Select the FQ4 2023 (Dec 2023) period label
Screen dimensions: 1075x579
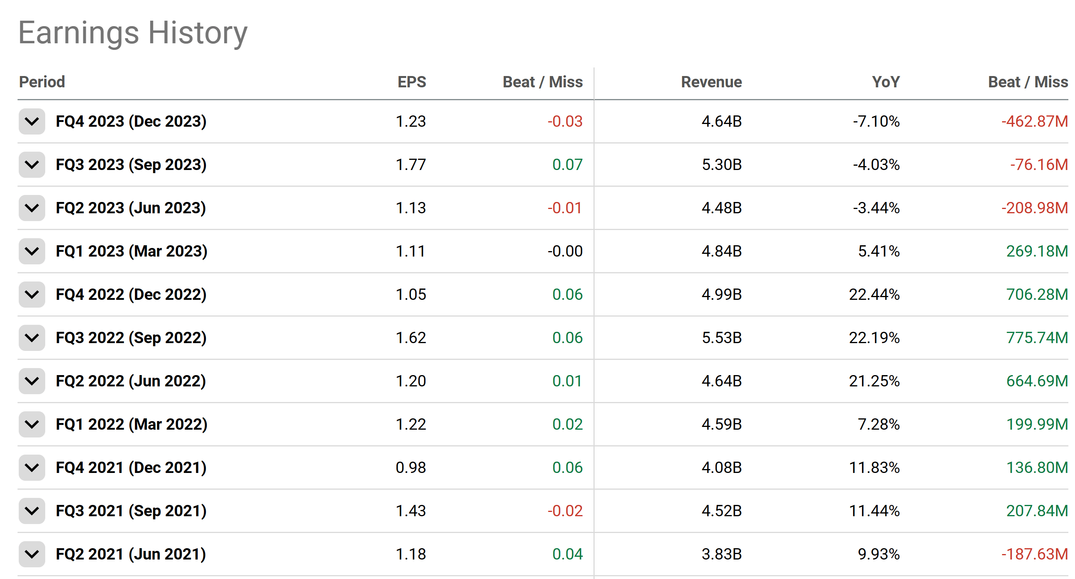point(131,121)
